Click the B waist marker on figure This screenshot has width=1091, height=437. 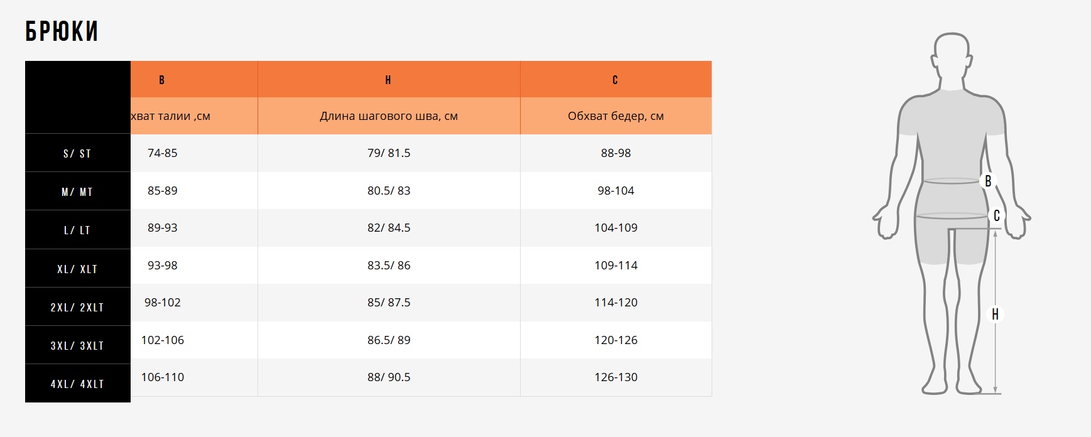click(x=988, y=181)
